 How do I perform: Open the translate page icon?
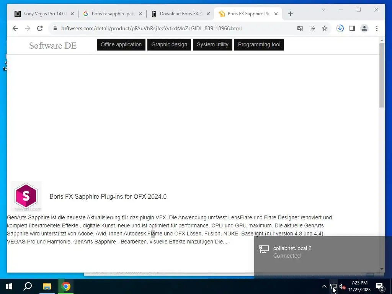pyautogui.click(x=300, y=28)
